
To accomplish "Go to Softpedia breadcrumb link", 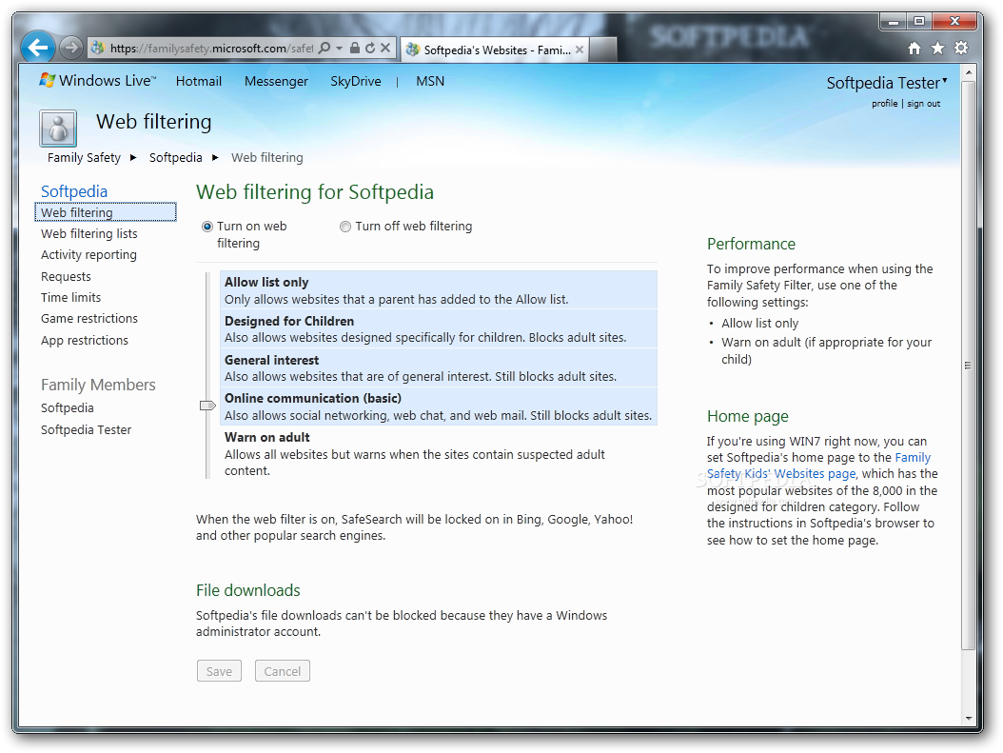I will click(x=176, y=157).
